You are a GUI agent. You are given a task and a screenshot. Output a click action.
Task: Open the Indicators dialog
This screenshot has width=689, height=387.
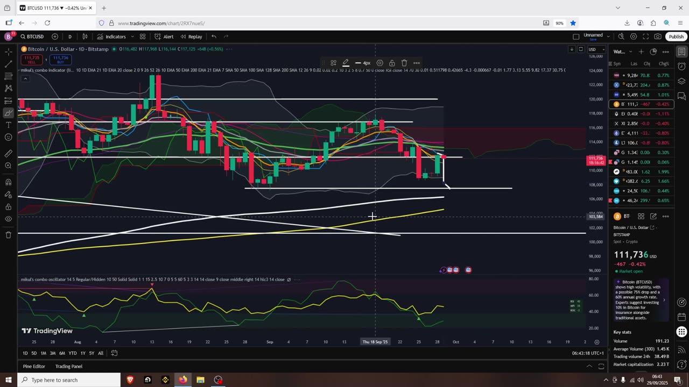click(x=111, y=37)
